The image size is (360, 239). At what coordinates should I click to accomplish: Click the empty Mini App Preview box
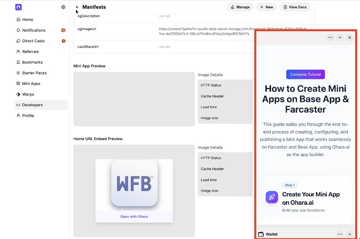(x=134, y=99)
